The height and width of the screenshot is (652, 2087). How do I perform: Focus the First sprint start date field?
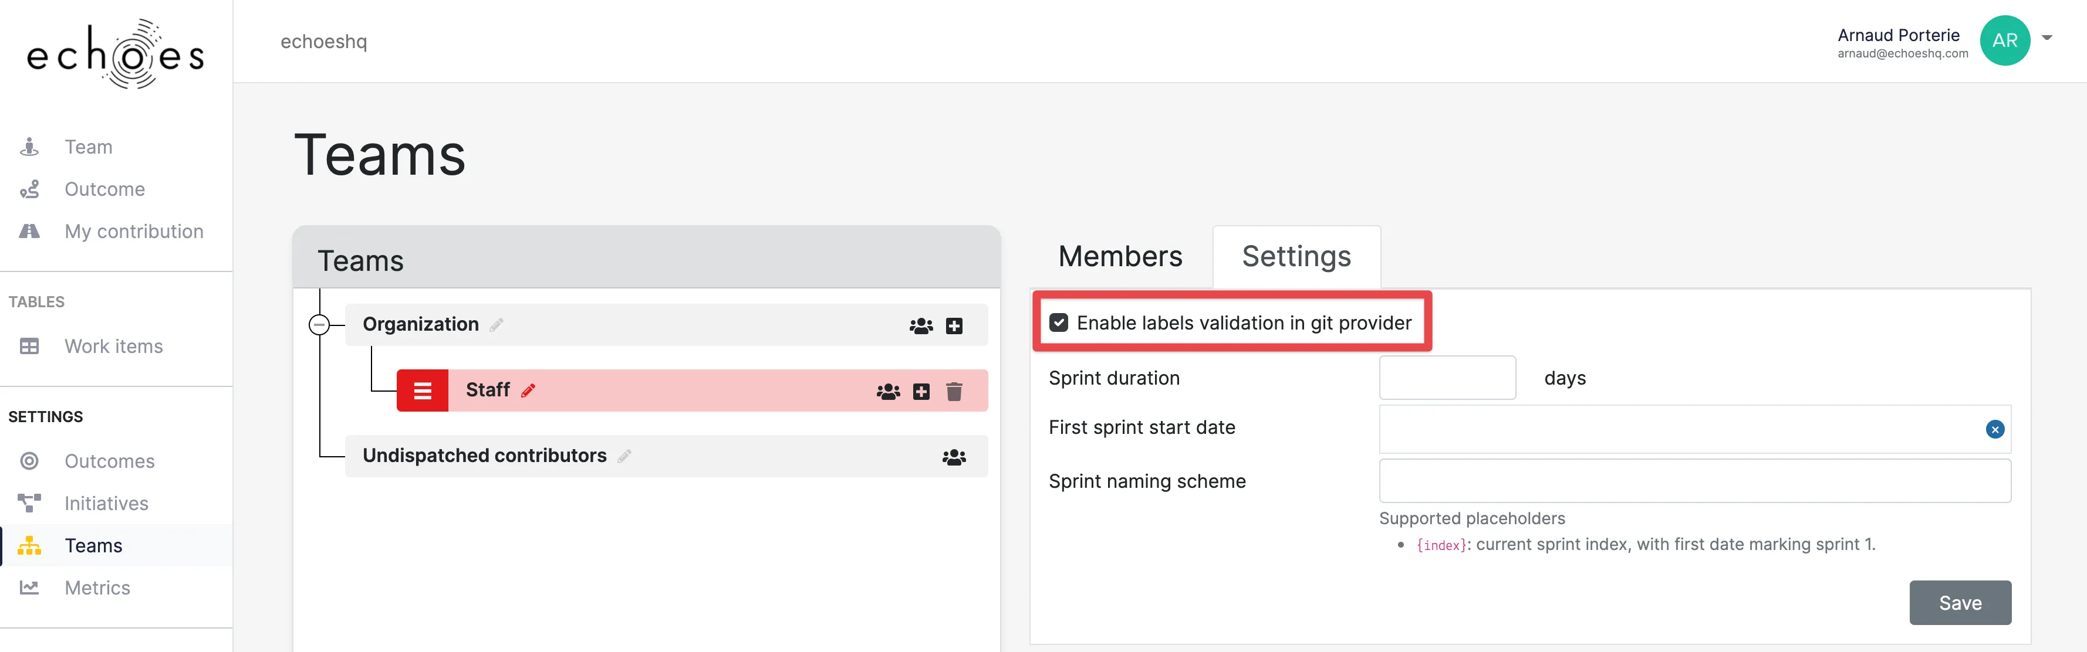tap(1695, 430)
